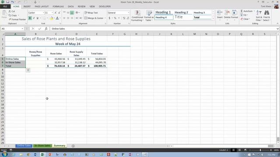Open the font name Calibri dropdown
This screenshot has height=157, width=280.
click(x=43, y=13)
